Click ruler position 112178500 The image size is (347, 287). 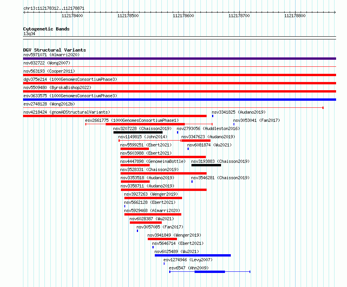click(x=128, y=16)
